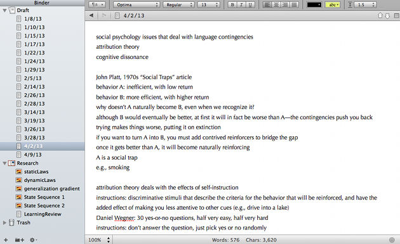Toggle italic formatting button
Viewport: 400px width, 244px height.
[241, 4]
